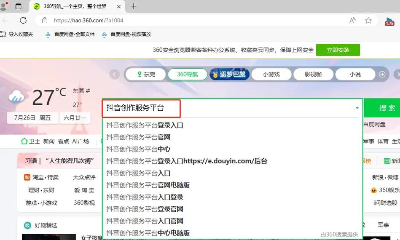This screenshot has width=400, height=240.
Task: Open headline “人生能得几次搏”
Action: coord(70,161)
